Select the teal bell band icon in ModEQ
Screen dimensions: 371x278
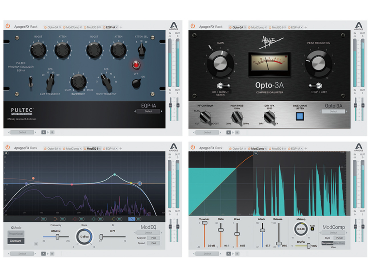[94, 219]
